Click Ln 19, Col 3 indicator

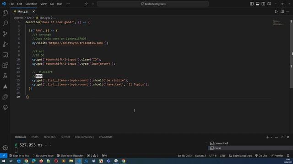coord(184,155)
